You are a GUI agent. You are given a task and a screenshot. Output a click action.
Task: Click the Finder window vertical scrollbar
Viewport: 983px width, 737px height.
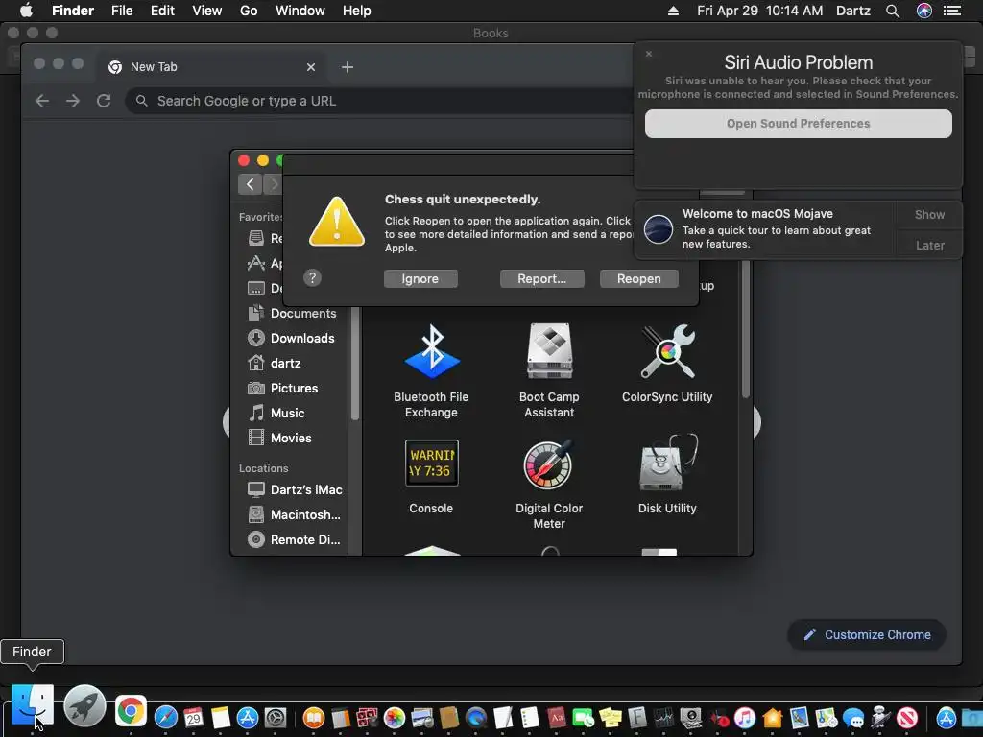tap(745, 330)
